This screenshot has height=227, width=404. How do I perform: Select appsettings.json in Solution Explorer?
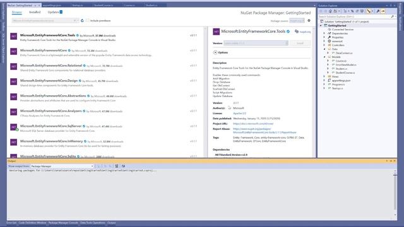[x=341, y=81]
